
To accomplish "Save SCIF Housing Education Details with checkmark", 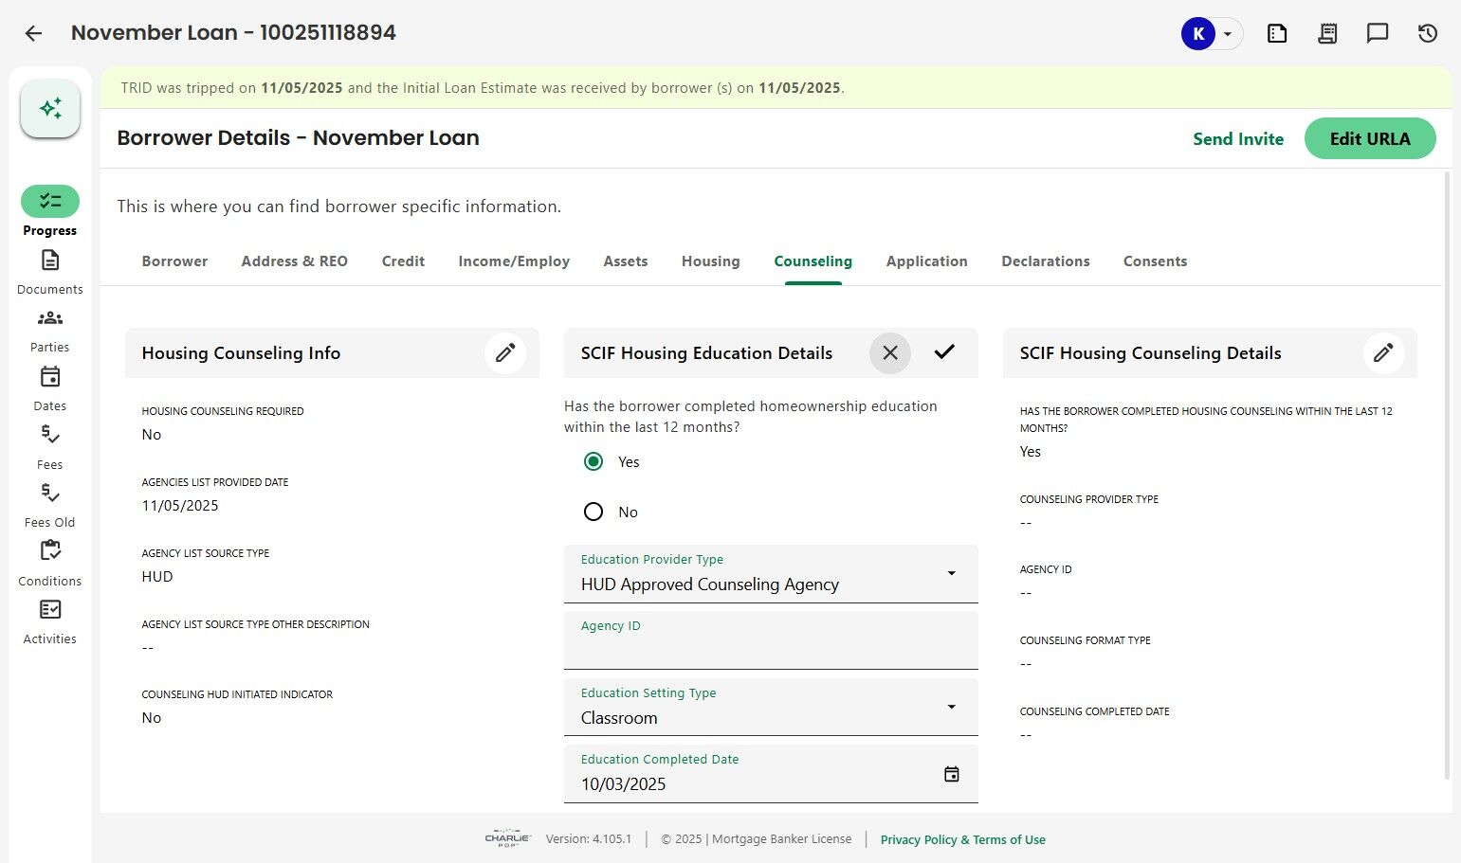I will [x=944, y=352].
